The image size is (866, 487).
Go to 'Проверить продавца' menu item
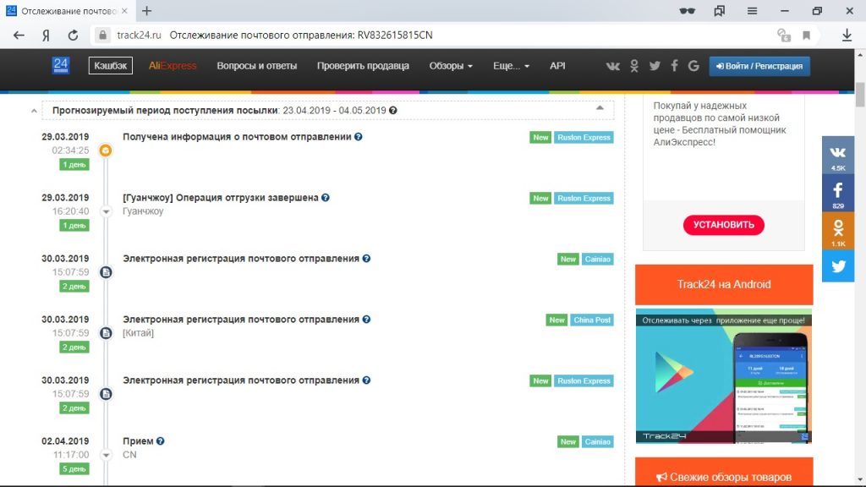point(363,66)
